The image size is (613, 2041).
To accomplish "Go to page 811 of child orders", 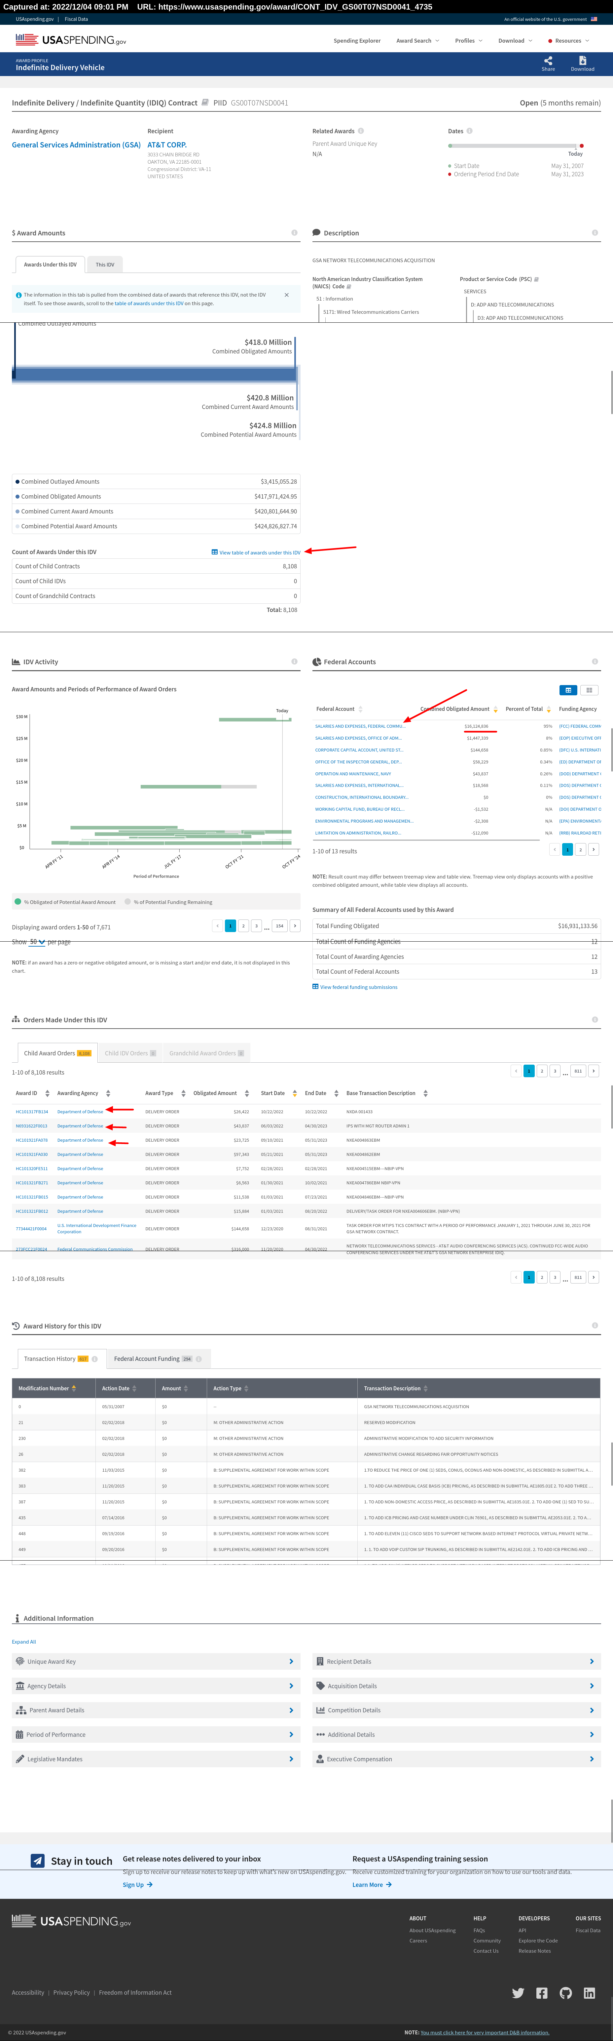I will point(578,1071).
